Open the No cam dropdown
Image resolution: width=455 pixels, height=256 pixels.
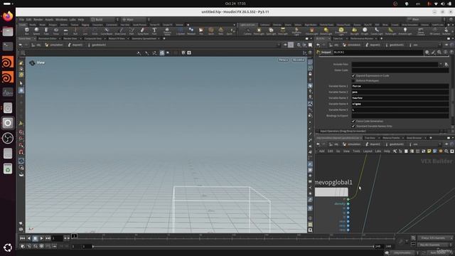click(x=299, y=60)
